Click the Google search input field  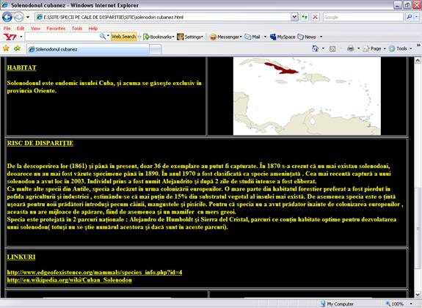click(363, 17)
